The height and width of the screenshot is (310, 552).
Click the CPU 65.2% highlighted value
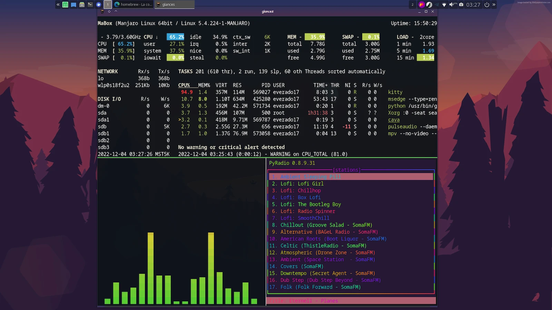point(175,37)
